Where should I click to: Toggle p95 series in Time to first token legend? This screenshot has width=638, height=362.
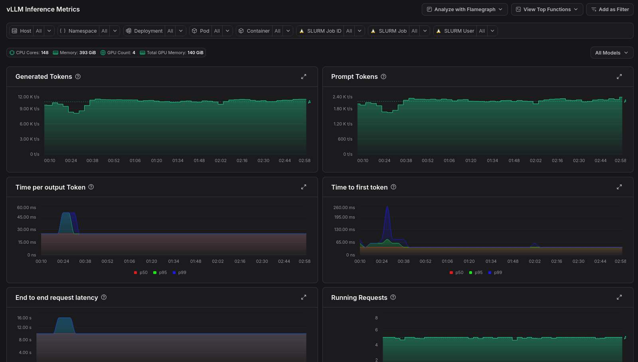point(476,272)
